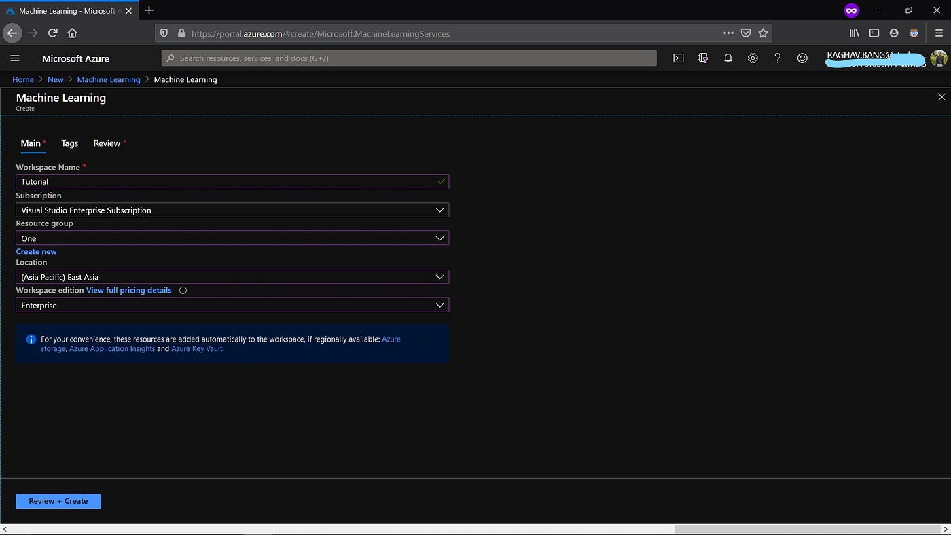Open View full pricing details link
The width and height of the screenshot is (951, 535).
pyautogui.click(x=129, y=290)
